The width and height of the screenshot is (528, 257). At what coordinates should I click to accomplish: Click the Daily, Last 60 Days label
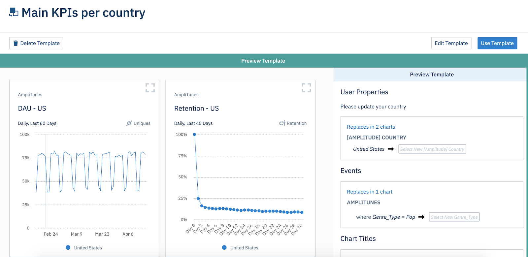pyautogui.click(x=37, y=123)
